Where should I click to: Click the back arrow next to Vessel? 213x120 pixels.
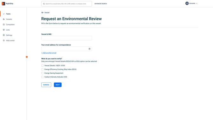coord(43,12)
